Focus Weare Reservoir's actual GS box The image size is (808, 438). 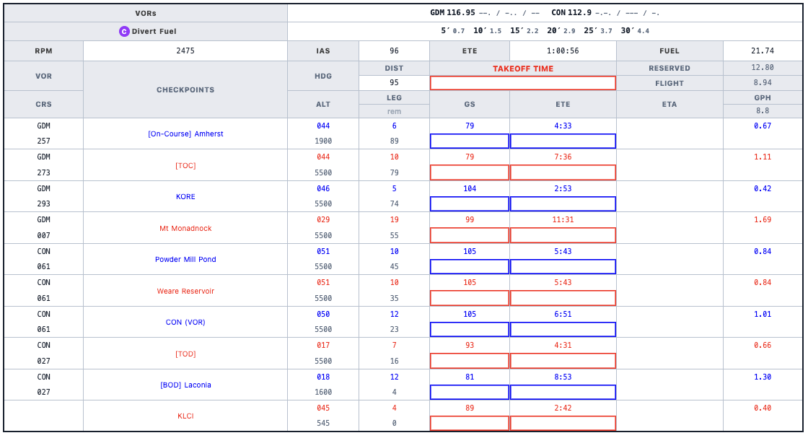coord(470,298)
